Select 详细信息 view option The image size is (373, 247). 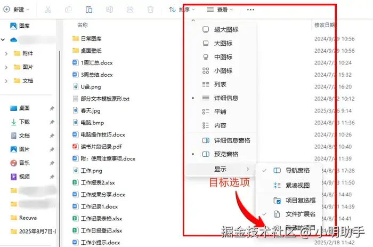220,98
